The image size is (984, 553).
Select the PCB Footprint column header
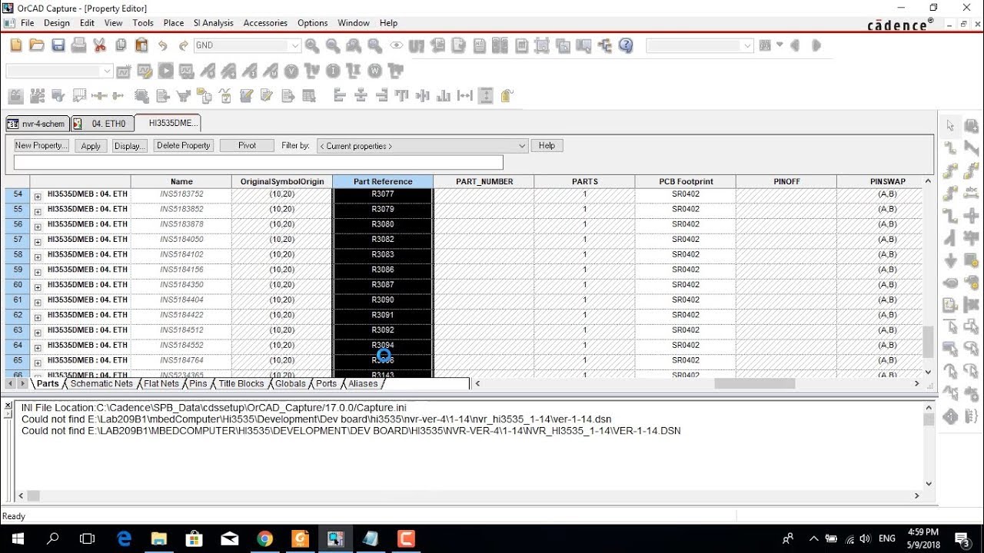tap(686, 182)
